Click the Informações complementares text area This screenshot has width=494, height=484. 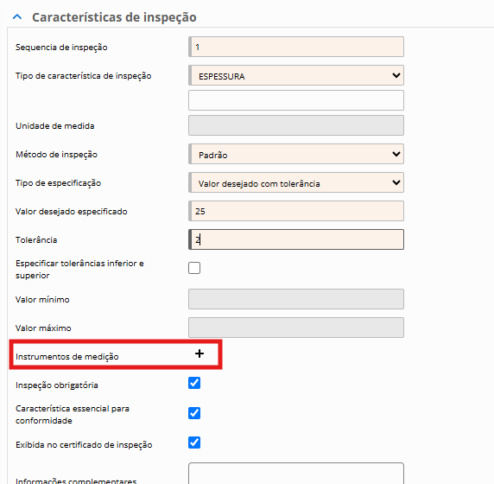pyautogui.click(x=296, y=474)
